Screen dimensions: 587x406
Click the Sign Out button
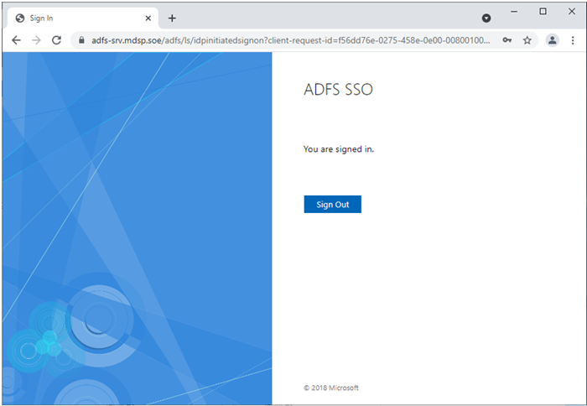[332, 204]
